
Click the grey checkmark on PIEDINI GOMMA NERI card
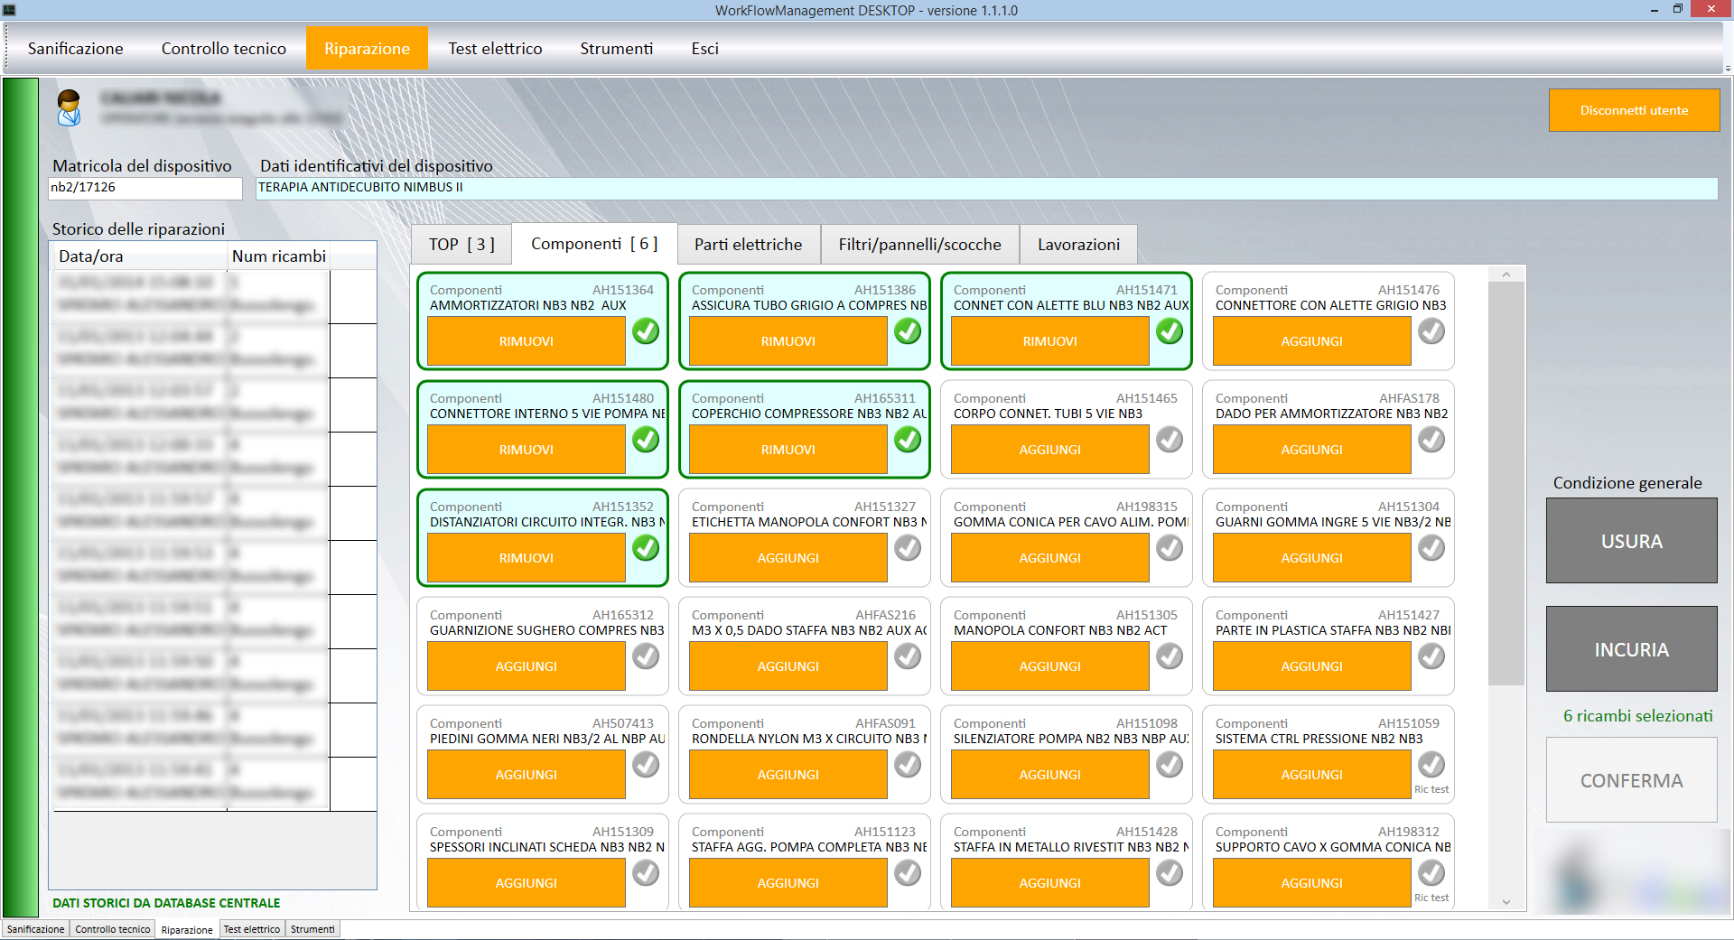point(646,765)
